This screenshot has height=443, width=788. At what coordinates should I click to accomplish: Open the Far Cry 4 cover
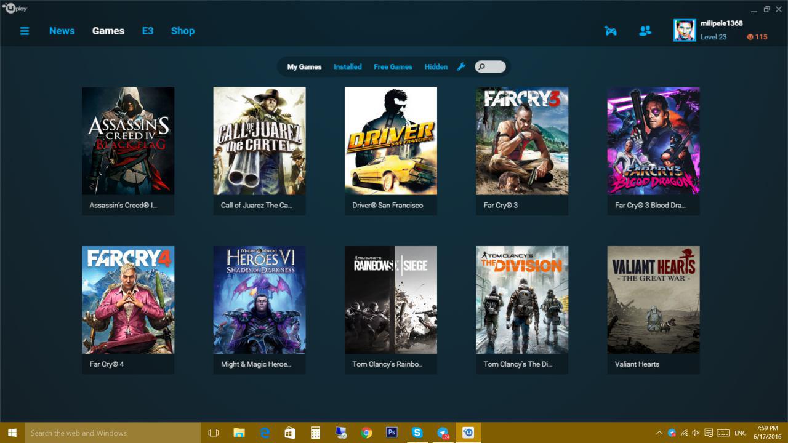pyautogui.click(x=128, y=300)
